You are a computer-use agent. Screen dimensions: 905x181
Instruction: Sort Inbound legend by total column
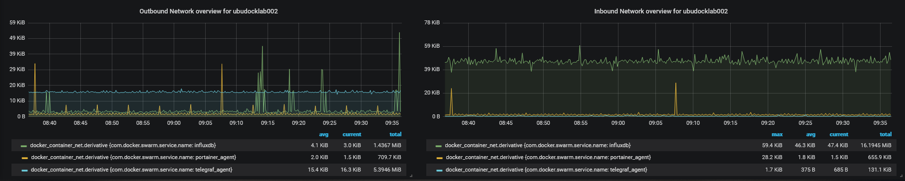point(886,134)
